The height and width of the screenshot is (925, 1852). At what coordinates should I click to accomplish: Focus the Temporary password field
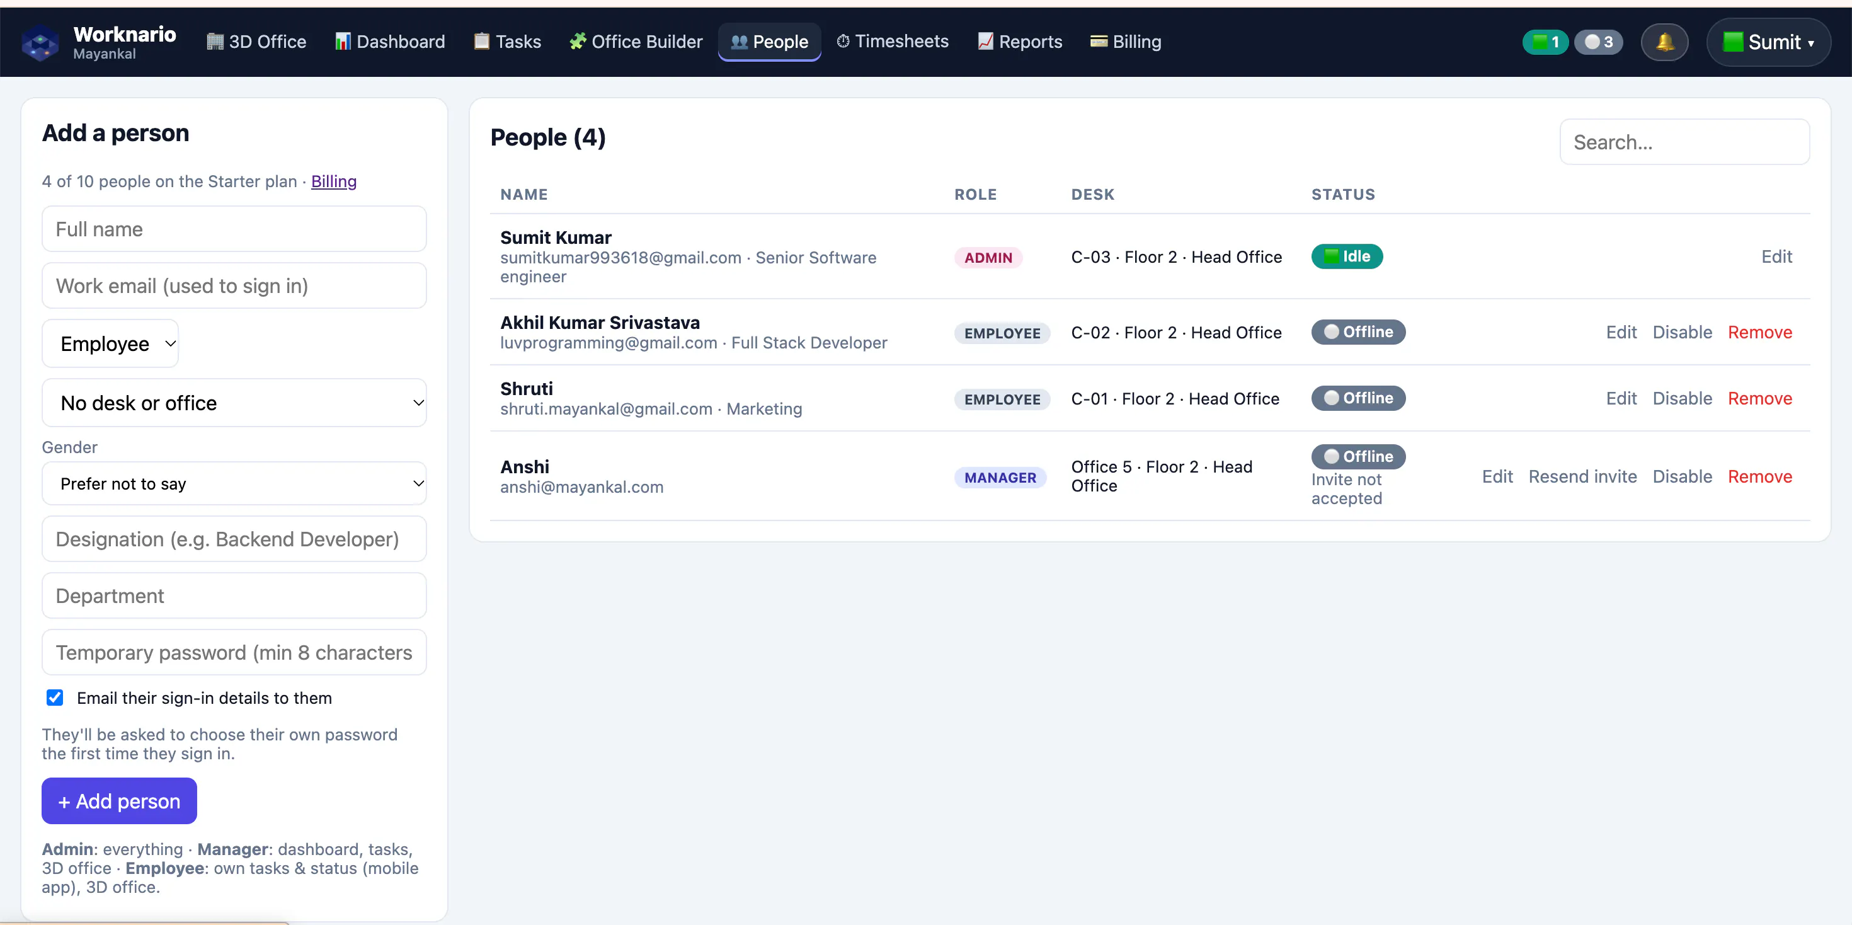[234, 652]
